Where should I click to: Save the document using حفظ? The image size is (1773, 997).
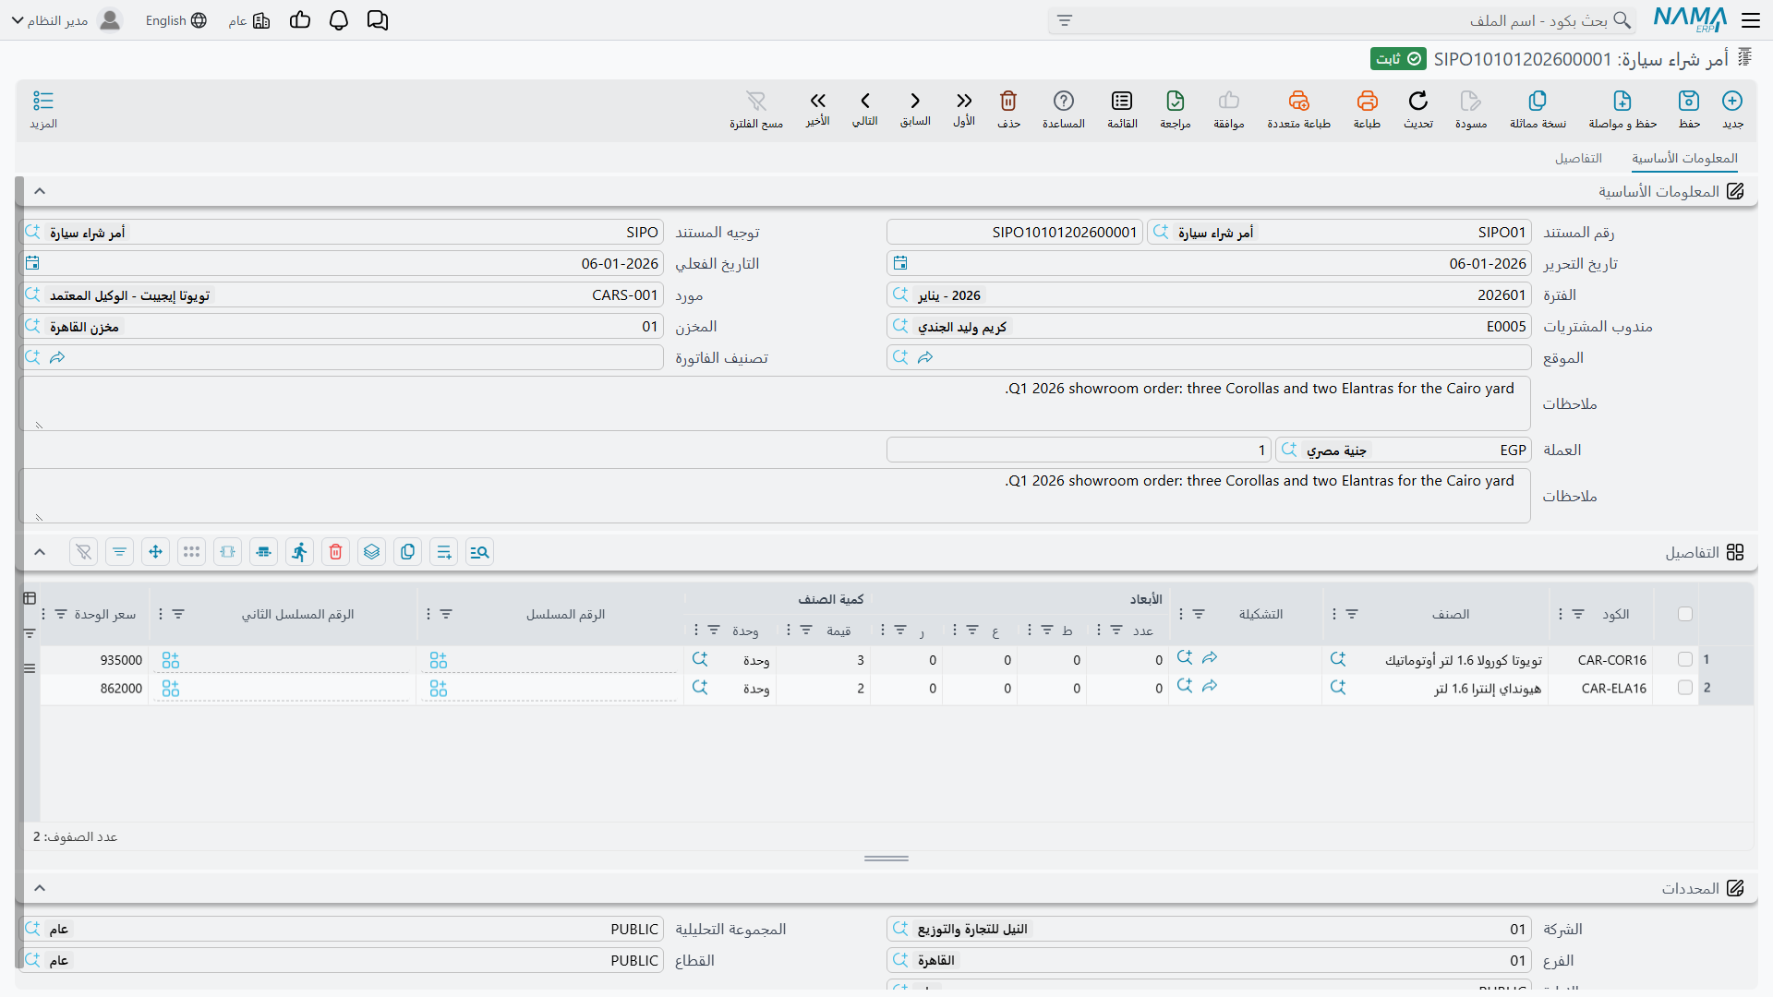tap(1689, 109)
